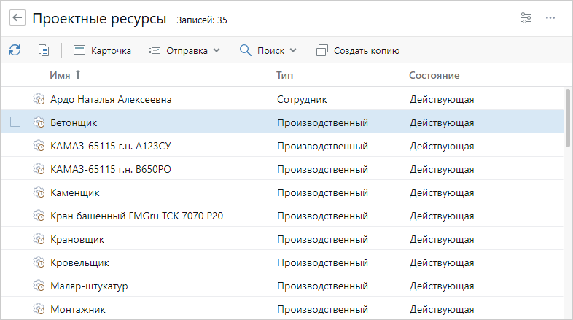Viewport: 573px width, 320px height.
Task: Open list settings sliders icon
Action: point(526,18)
